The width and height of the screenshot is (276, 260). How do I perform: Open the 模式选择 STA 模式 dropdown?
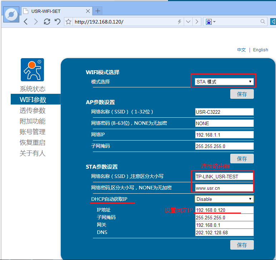click(224, 82)
